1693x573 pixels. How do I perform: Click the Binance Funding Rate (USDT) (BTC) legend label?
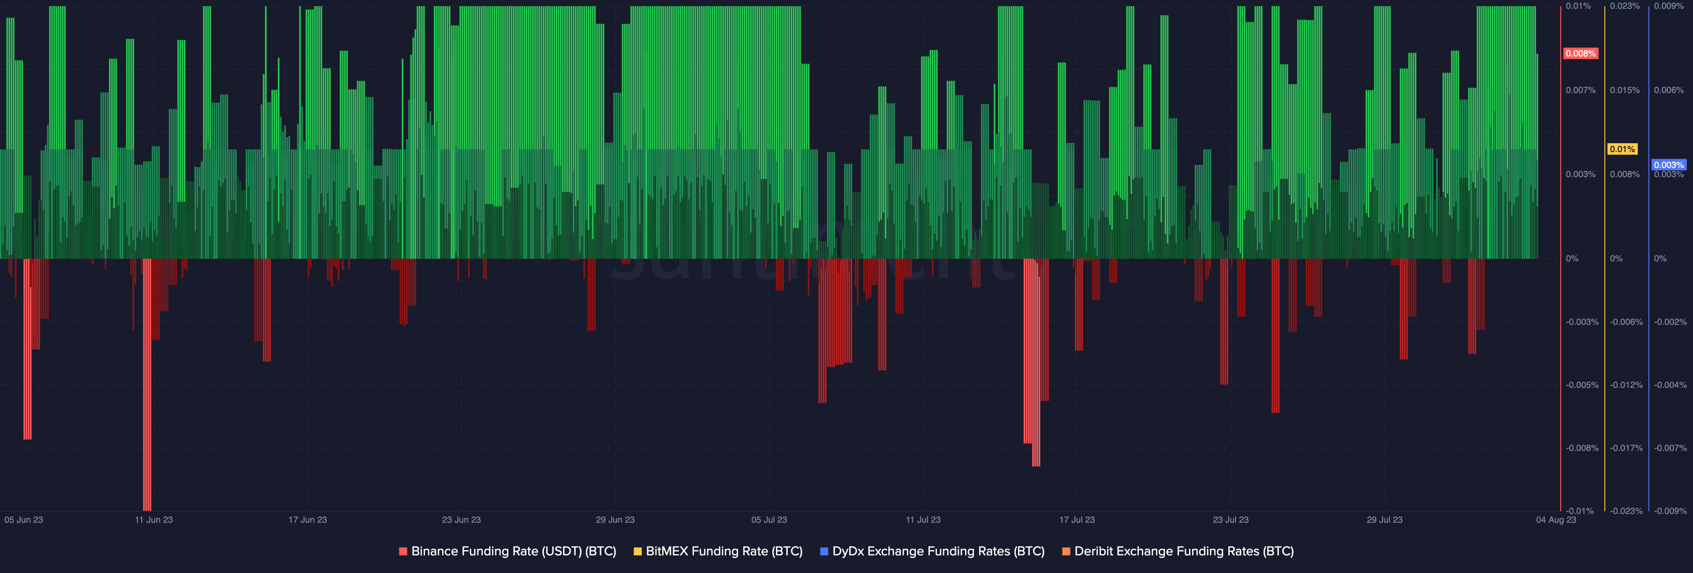click(513, 551)
